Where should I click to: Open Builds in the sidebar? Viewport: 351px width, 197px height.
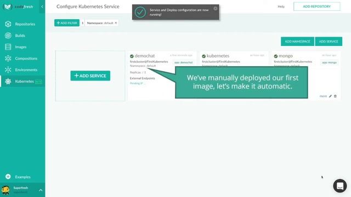tap(20, 36)
